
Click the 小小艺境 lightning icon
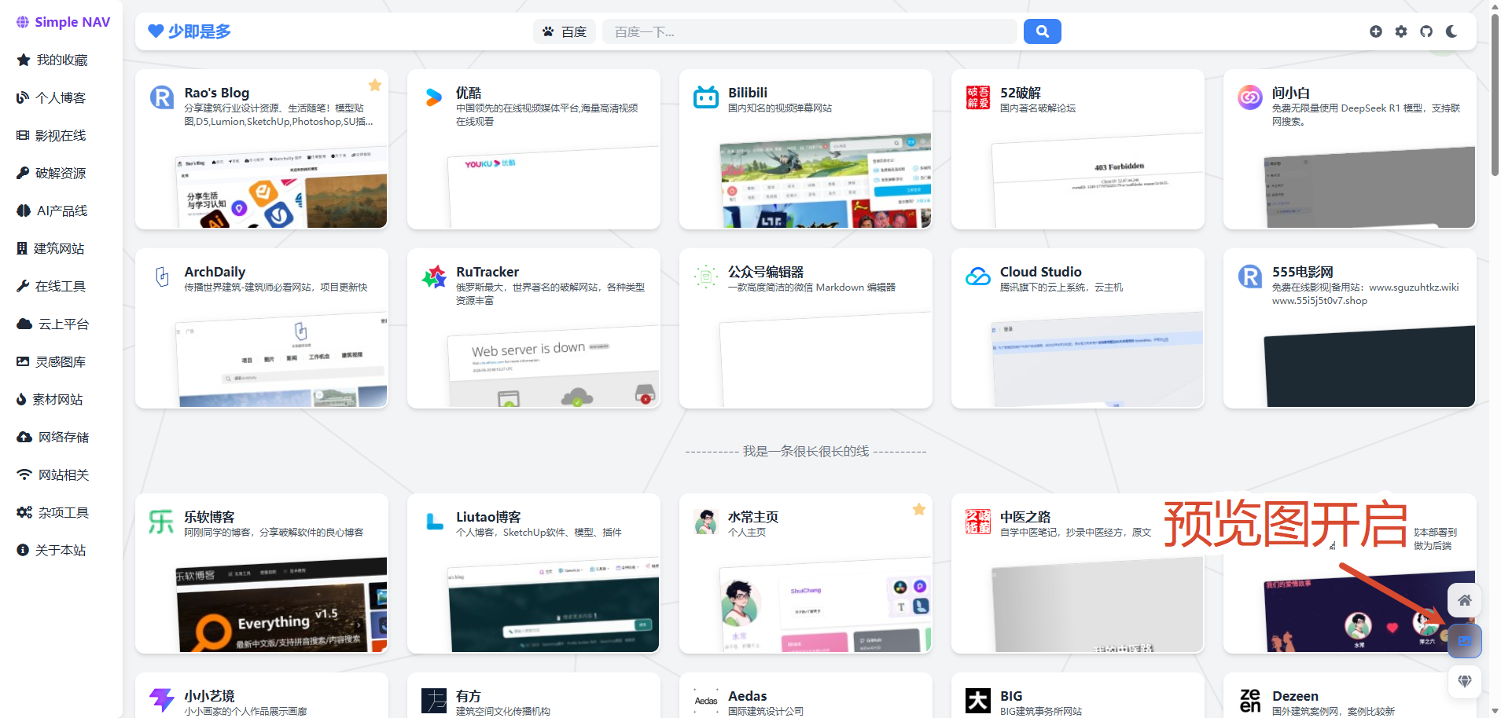[161, 699]
